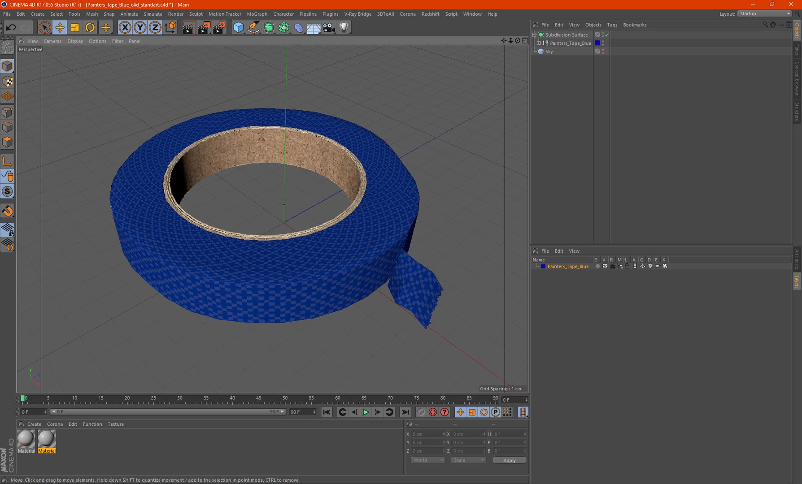Viewport: 802px width, 484px height.
Task: Go to start of animation
Action: pos(327,412)
